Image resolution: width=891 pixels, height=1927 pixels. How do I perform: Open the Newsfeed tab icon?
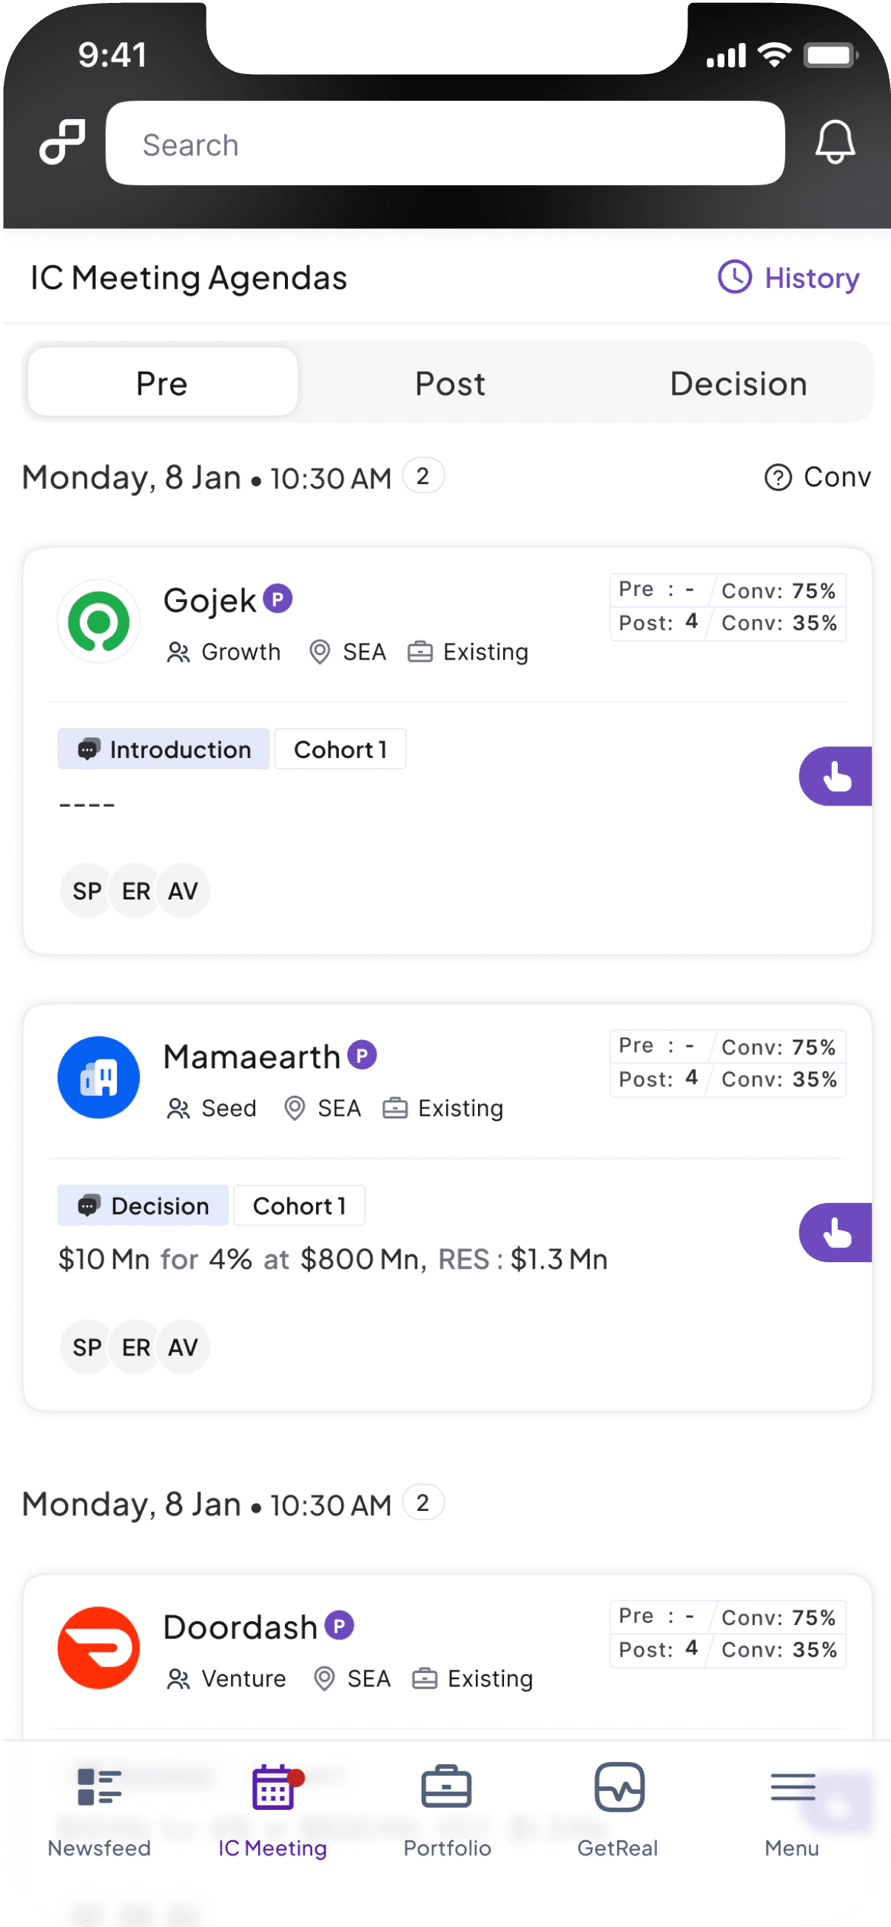(x=99, y=1786)
